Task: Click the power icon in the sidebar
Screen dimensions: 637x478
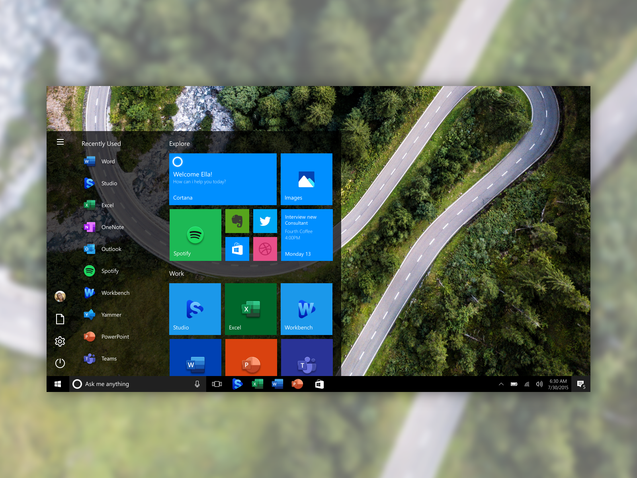Action: coord(60,363)
